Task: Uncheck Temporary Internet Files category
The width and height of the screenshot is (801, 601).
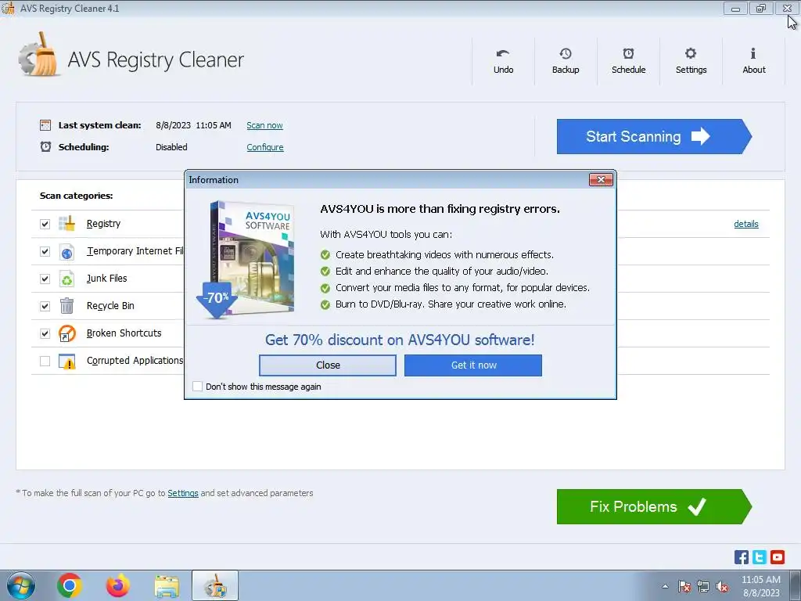Action: pyautogui.click(x=45, y=251)
